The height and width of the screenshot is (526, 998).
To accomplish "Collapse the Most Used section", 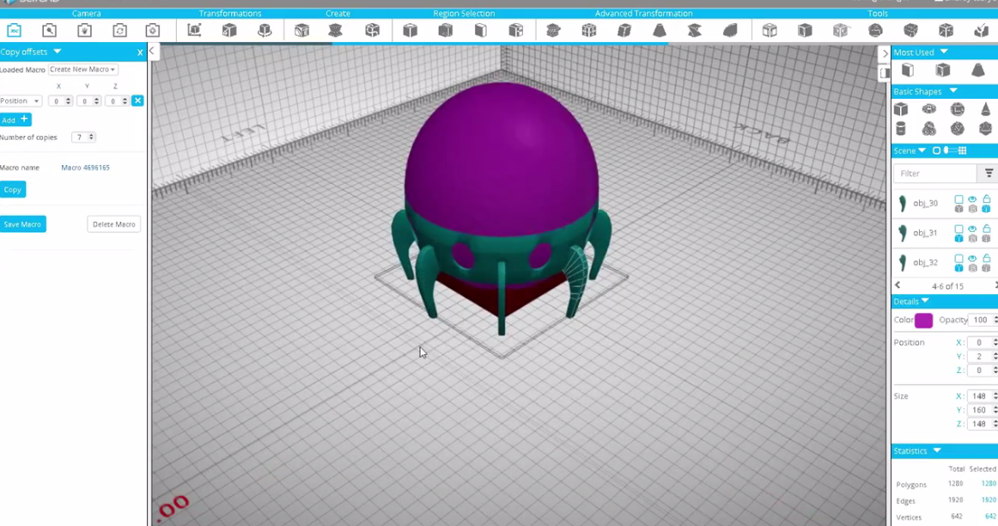I will 944,52.
